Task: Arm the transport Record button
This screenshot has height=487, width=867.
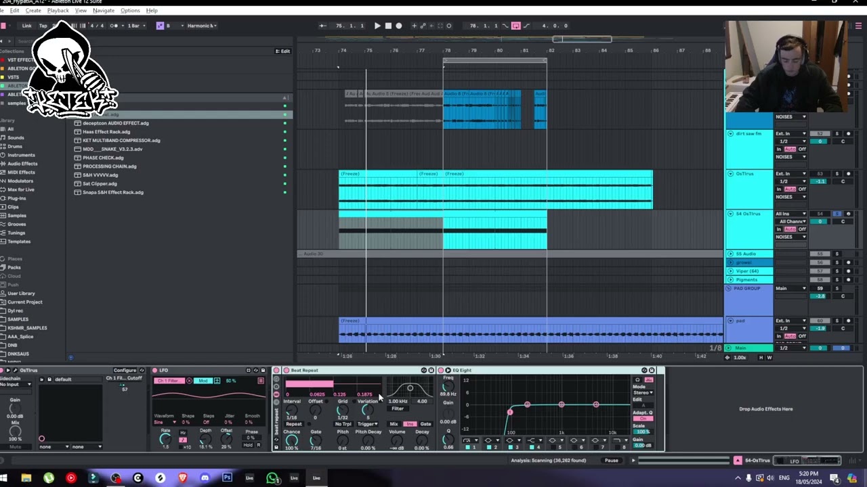Action: click(399, 26)
